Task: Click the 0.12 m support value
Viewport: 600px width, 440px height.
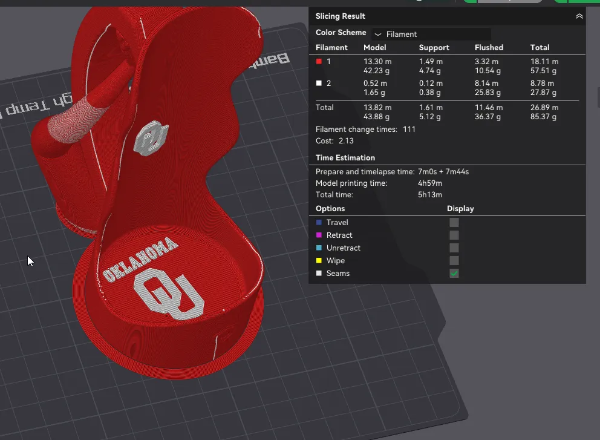Action: [x=431, y=83]
